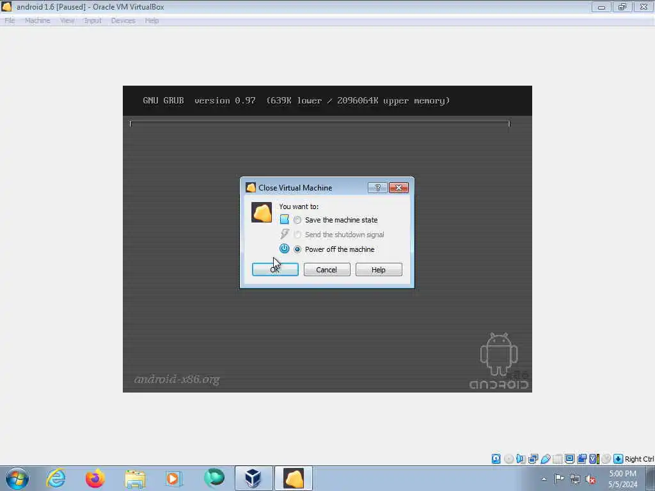The width and height of the screenshot is (655, 491).
Task: Click the taskbar clock showing 5:00 PM
Action: 622,479
